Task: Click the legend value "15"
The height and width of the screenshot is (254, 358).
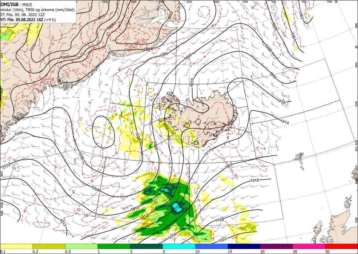Action: click(x=230, y=251)
